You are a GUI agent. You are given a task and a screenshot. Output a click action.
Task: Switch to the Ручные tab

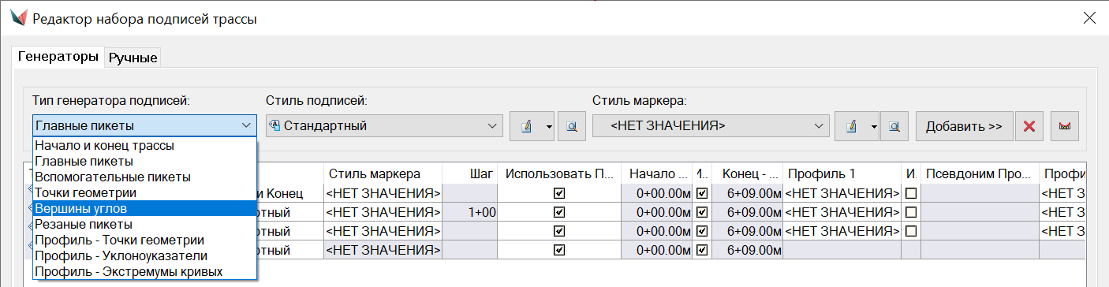coord(133,57)
